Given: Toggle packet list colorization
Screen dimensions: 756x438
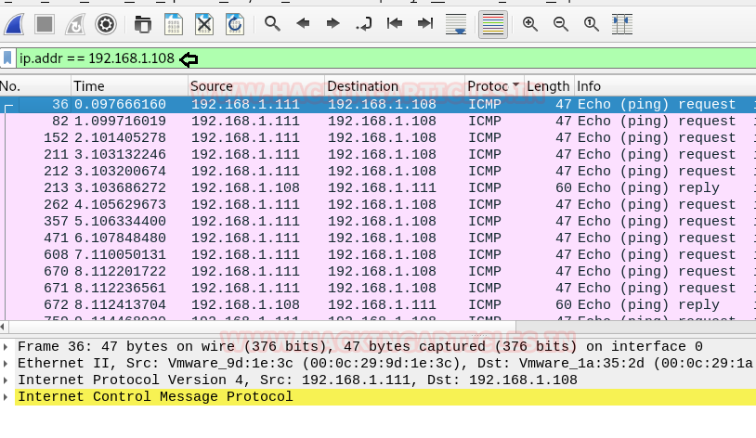Looking at the screenshot, I should coord(493,23).
